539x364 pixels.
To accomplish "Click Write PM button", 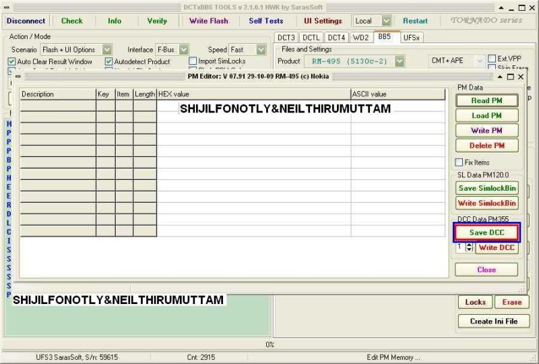I will (486, 130).
